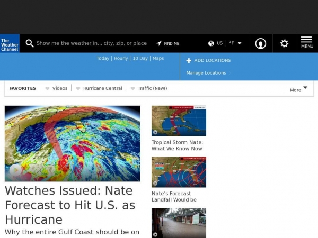Screen dimensions: 318x238
Task: Switch to the Hourly tab
Action: click(x=121, y=58)
